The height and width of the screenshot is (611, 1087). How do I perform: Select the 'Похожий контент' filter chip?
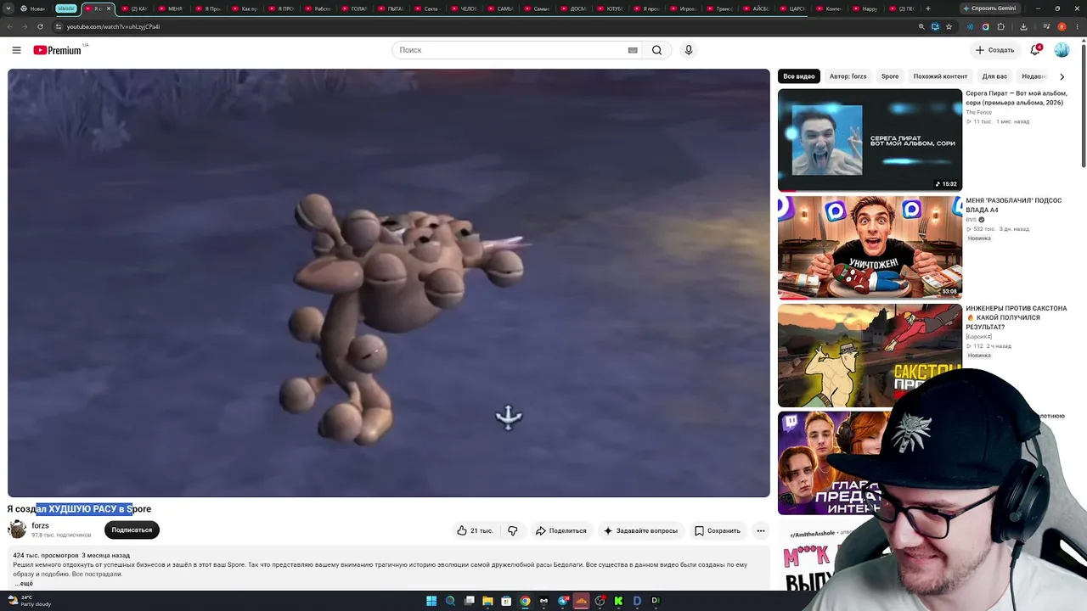coord(940,76)
